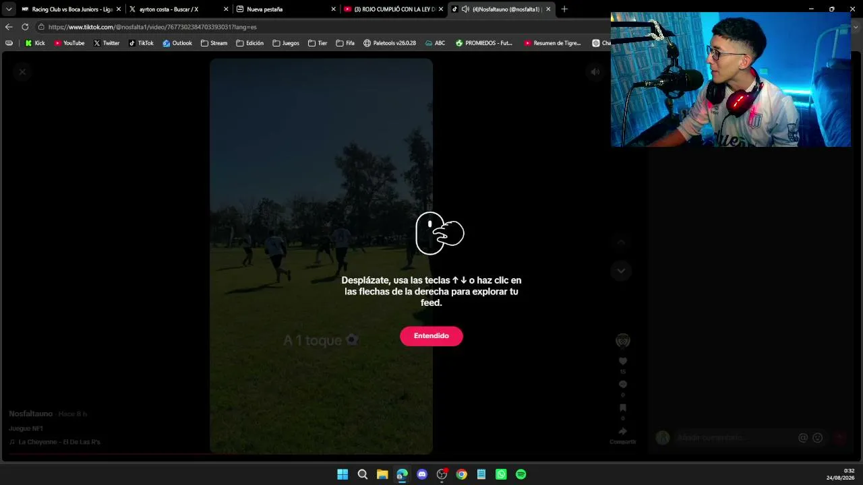Expand the Fifa bookmarks folder
The image size is (863, 485).
[345, 43]
